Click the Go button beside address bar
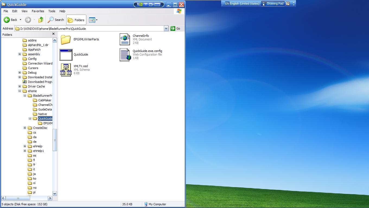The height and width of the screenshot is (208, 369). [175, 28]
